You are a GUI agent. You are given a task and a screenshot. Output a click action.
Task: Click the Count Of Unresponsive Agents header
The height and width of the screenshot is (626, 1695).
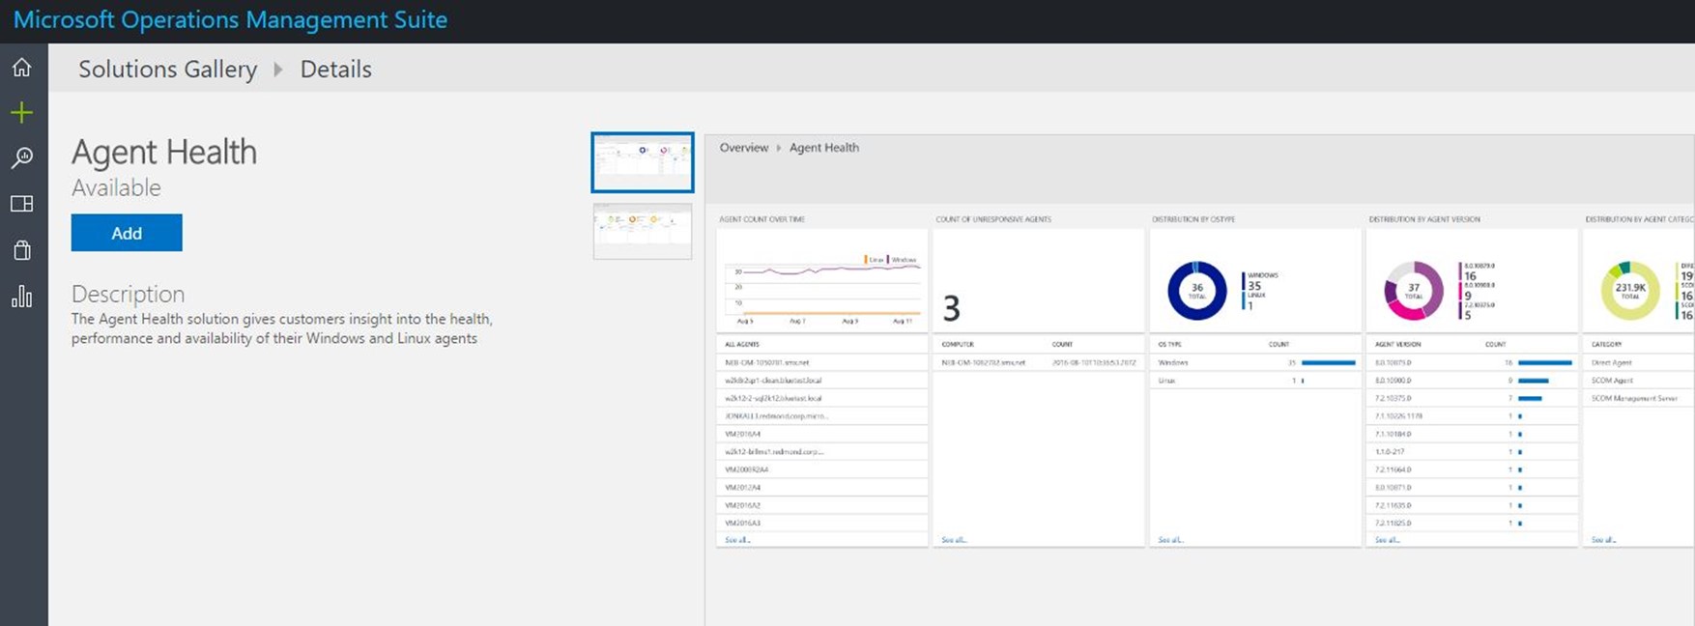tap(993, 219)
